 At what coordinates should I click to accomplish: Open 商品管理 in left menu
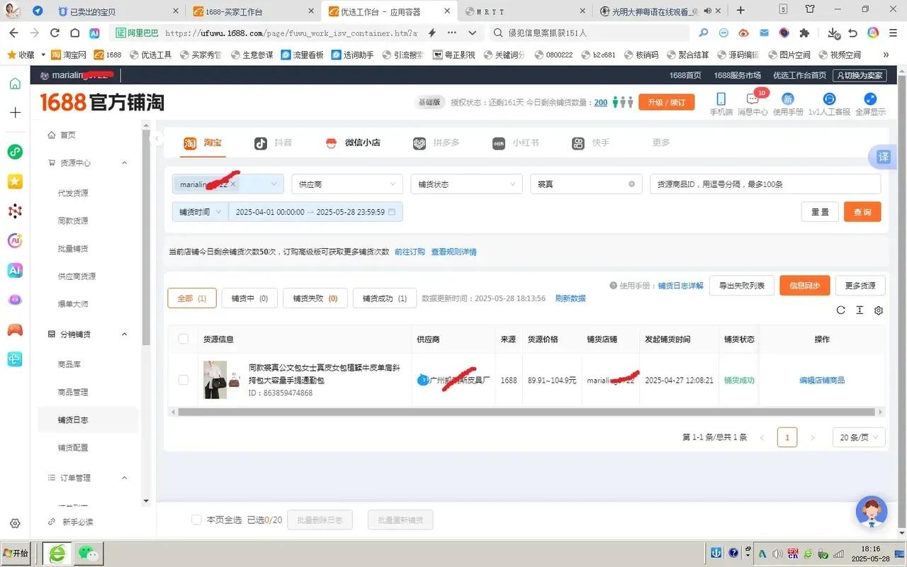pos(73,392)
